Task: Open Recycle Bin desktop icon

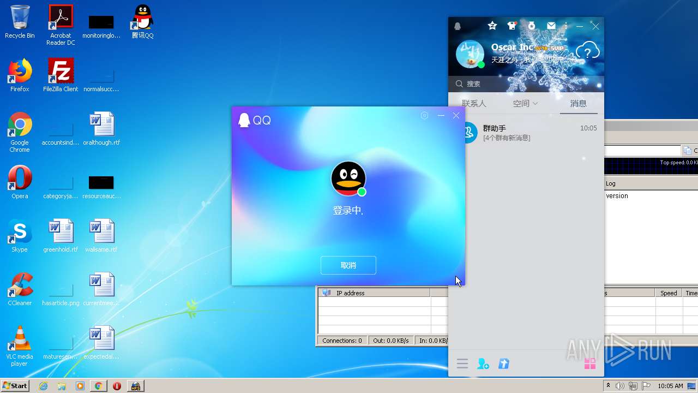Action: [x=20, y=22]
